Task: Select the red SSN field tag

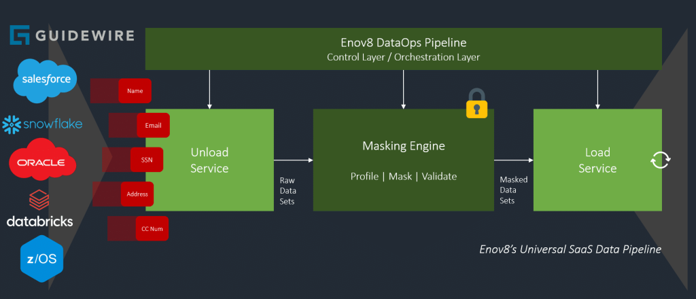Action: point(146,160)
